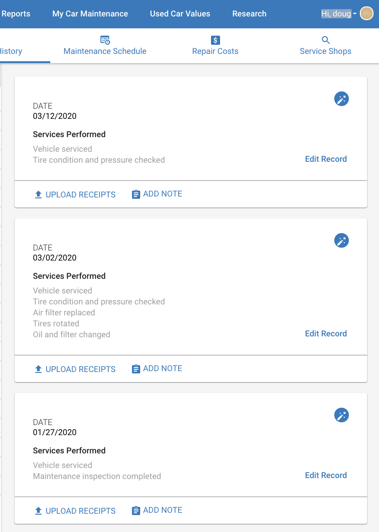
Task: Click upload arrow icon in 03/12/2020 card
Action: 38,194
